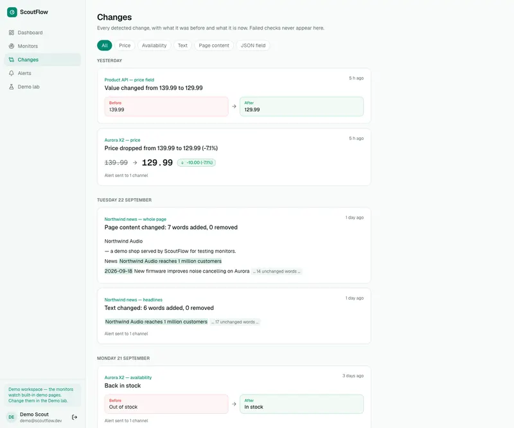Open Demo lab page

point(42,87)
